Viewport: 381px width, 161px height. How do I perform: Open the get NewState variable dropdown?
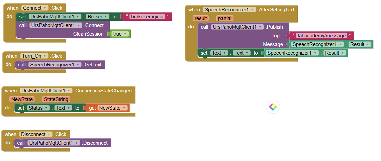(112, 108)
